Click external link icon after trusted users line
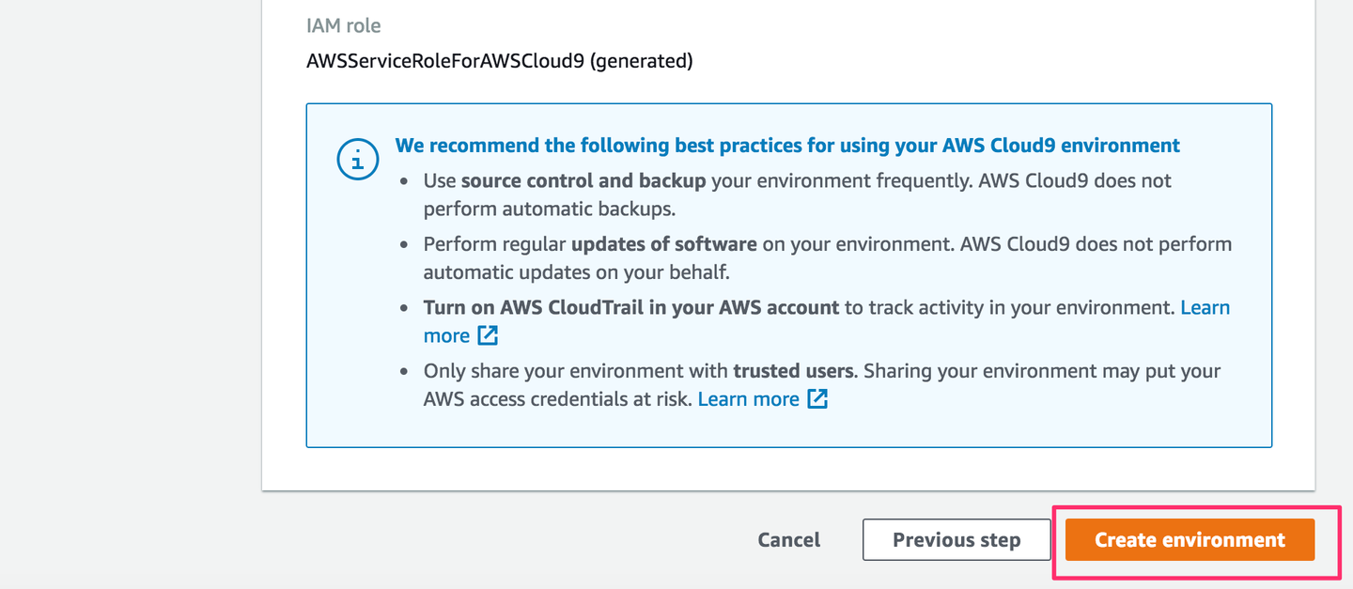The width and height of the screenshot is (1353, 589). (817, 399)
